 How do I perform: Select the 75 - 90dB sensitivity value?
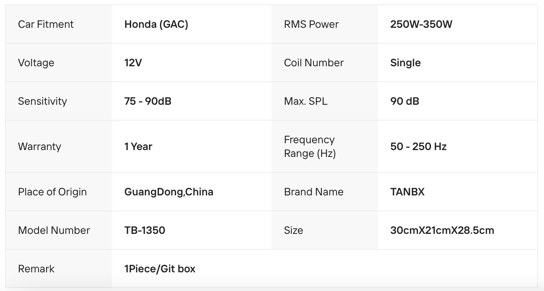click(148, 101)
